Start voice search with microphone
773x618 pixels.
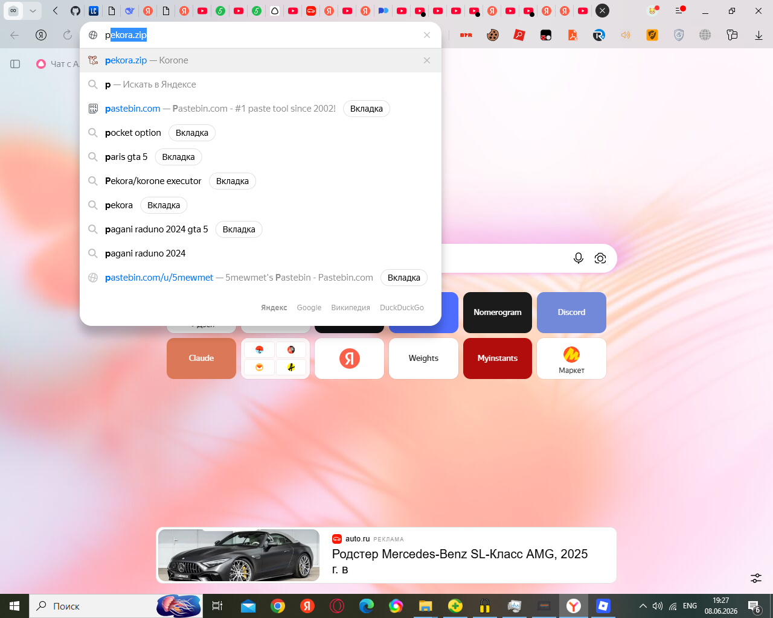579,258
